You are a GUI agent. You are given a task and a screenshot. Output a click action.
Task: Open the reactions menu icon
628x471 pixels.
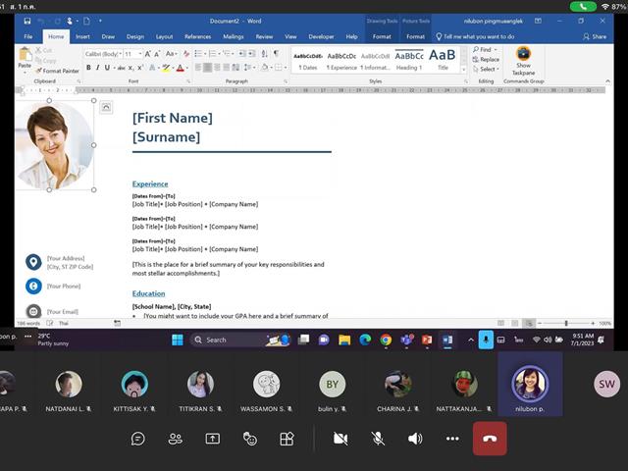(250, 439)
